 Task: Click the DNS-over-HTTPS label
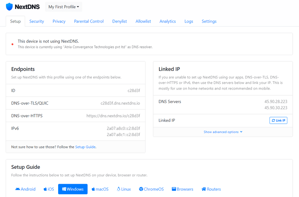point(27,116)
